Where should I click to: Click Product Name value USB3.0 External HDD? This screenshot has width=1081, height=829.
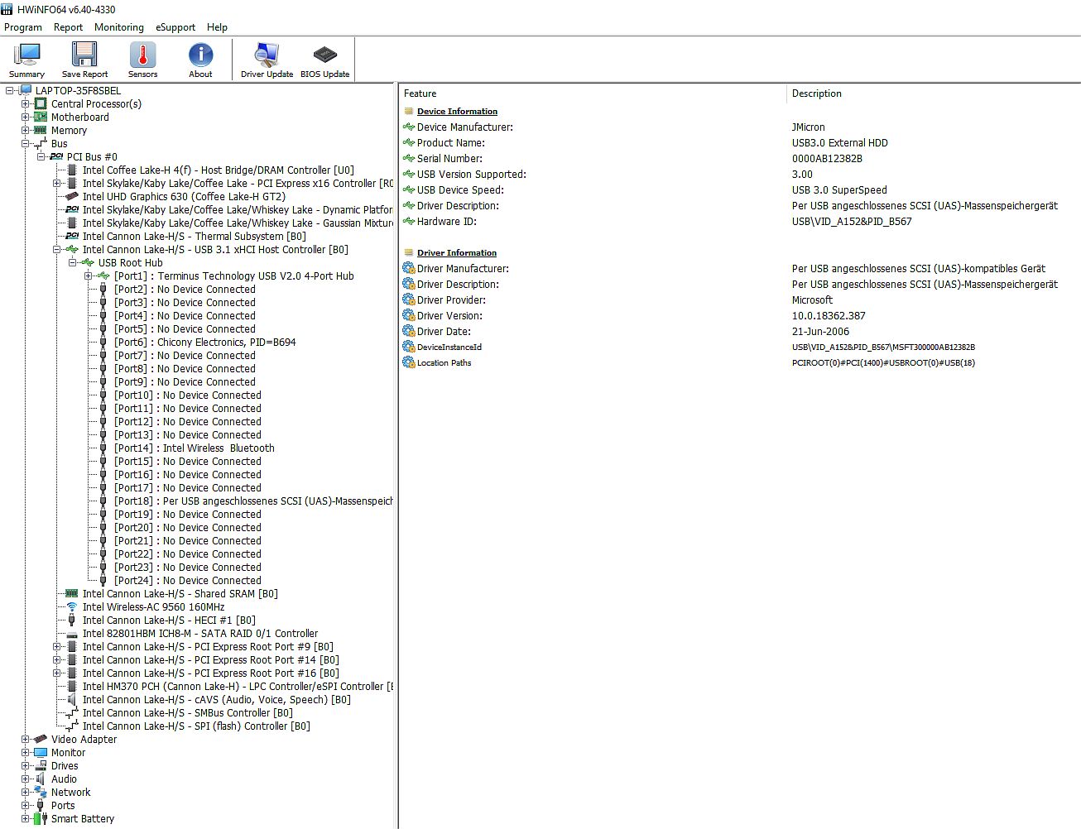[x=839, y=143]
